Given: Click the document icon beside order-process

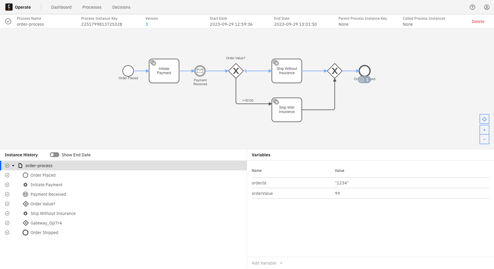Looking at the screenshot, I should click(20, 165).
